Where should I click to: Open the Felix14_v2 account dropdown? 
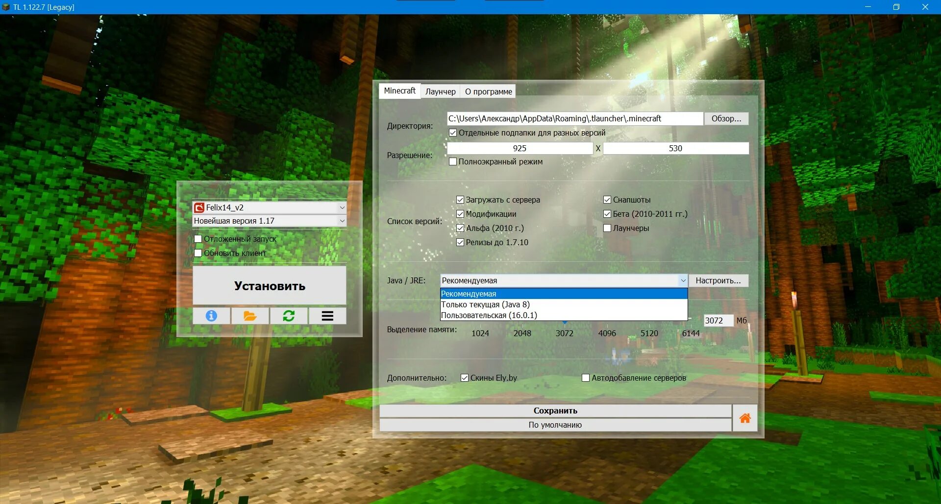click(270, 207)
